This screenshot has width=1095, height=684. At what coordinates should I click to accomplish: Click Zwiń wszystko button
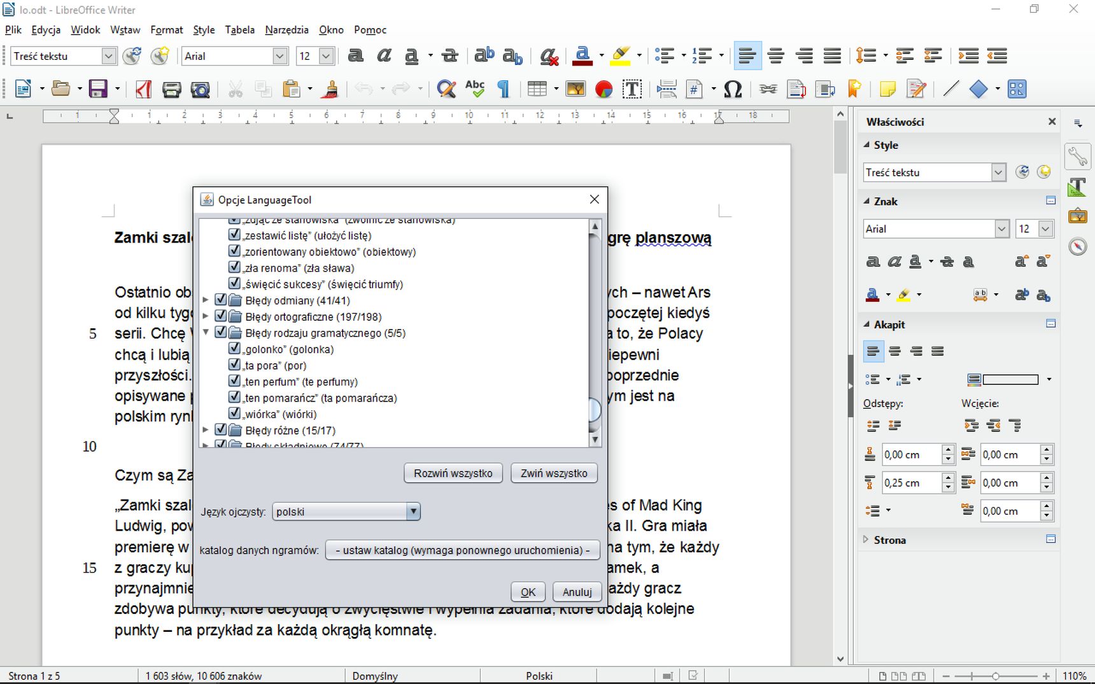554,473
